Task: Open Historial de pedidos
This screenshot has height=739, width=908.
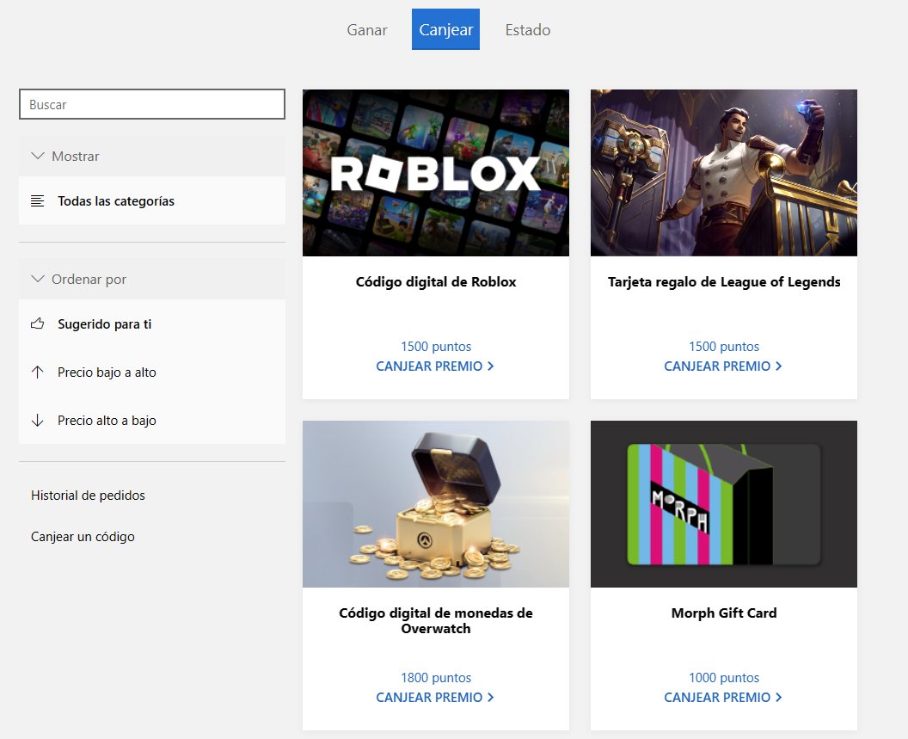Action: coord(88,495)
